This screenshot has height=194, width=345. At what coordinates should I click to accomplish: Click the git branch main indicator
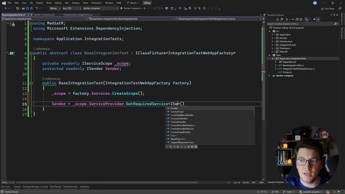pos(288,192)
